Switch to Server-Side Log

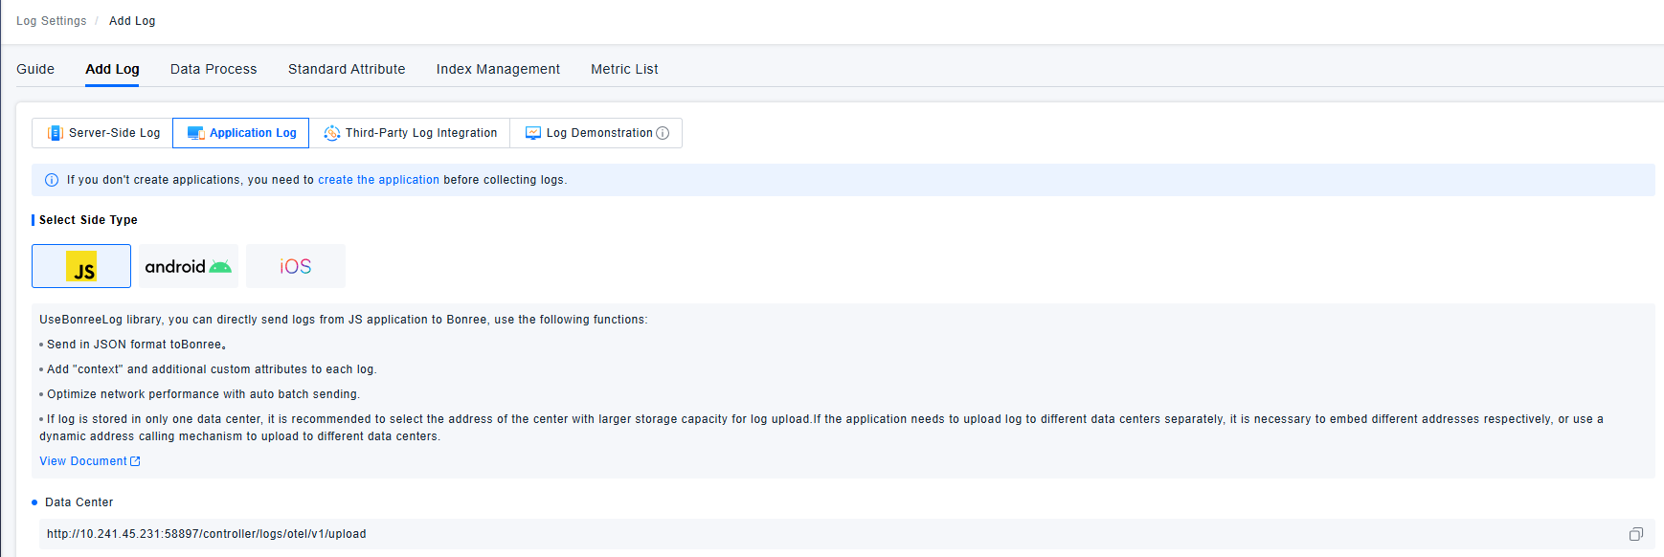[102, 133]
